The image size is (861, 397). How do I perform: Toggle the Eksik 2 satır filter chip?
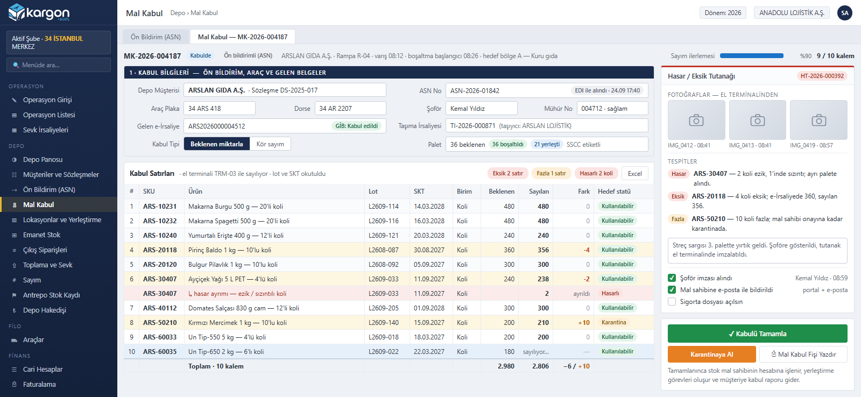[x=507, y=173]
